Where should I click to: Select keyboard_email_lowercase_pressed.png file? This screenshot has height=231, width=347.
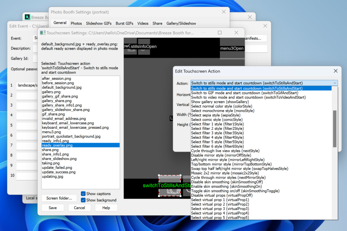pyautogui.click(x=81, y=127)
